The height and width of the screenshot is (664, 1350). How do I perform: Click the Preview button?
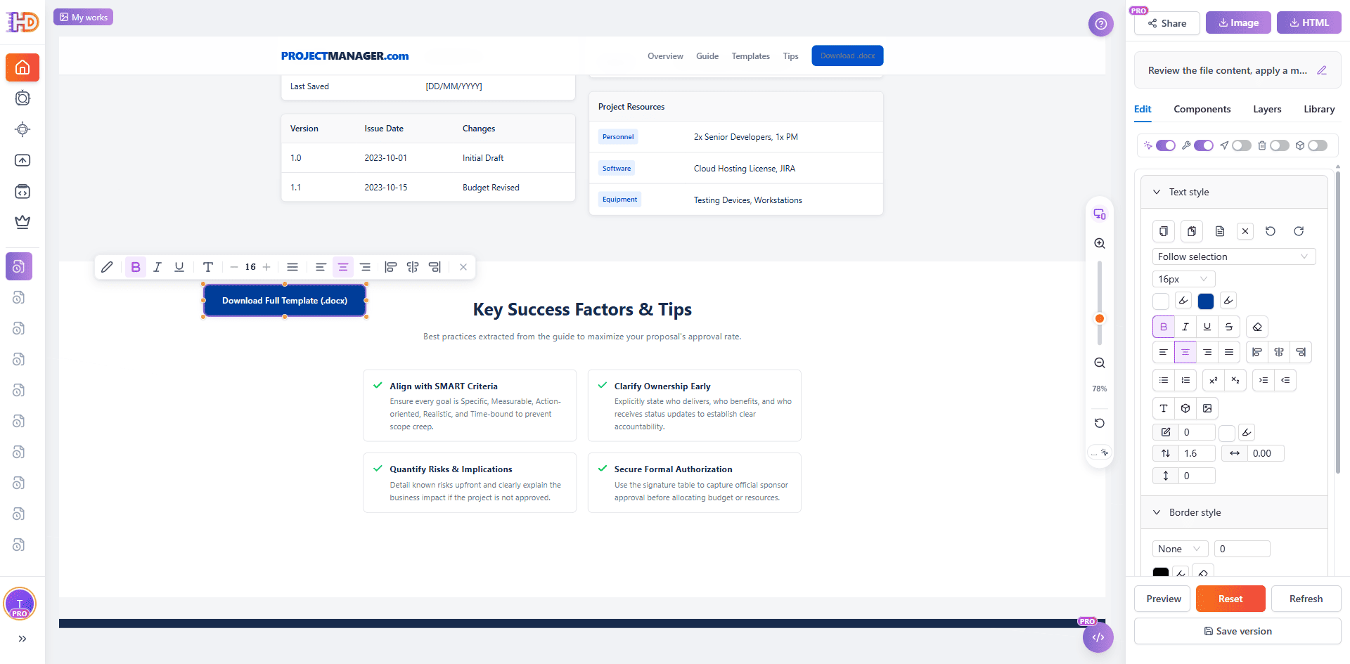[x=1164, y=599]
